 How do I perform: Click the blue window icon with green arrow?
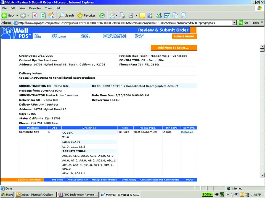pos(167,16)
